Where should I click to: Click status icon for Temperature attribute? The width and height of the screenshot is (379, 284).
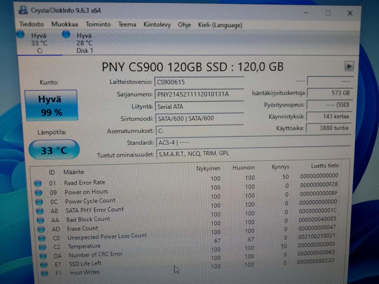43,248
